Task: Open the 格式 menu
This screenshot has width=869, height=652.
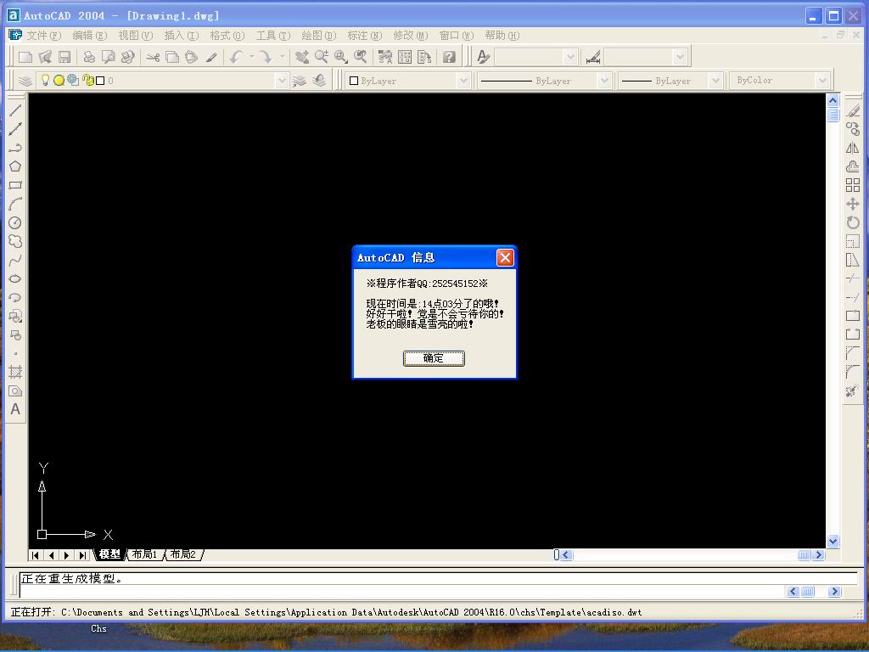Action: pos(227,36)
